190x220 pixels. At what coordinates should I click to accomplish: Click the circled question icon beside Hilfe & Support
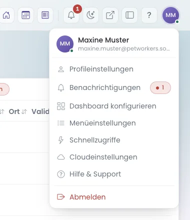pos(61,174)
